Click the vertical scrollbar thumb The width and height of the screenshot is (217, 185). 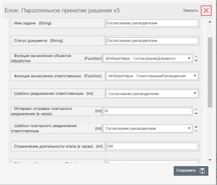point(210,72)
